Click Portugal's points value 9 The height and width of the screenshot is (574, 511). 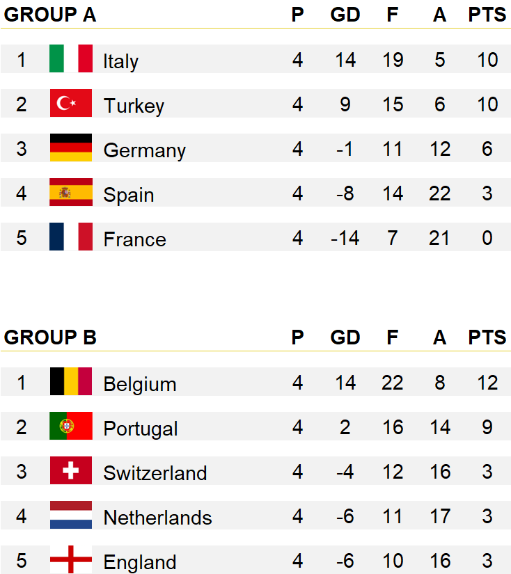pos(487,426)
